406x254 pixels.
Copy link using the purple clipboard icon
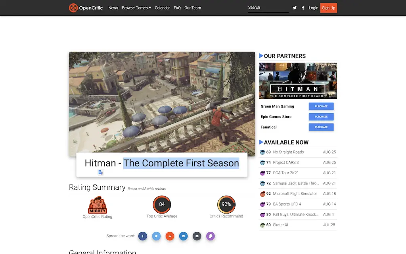pyautogui.click(x=211, y=236)
